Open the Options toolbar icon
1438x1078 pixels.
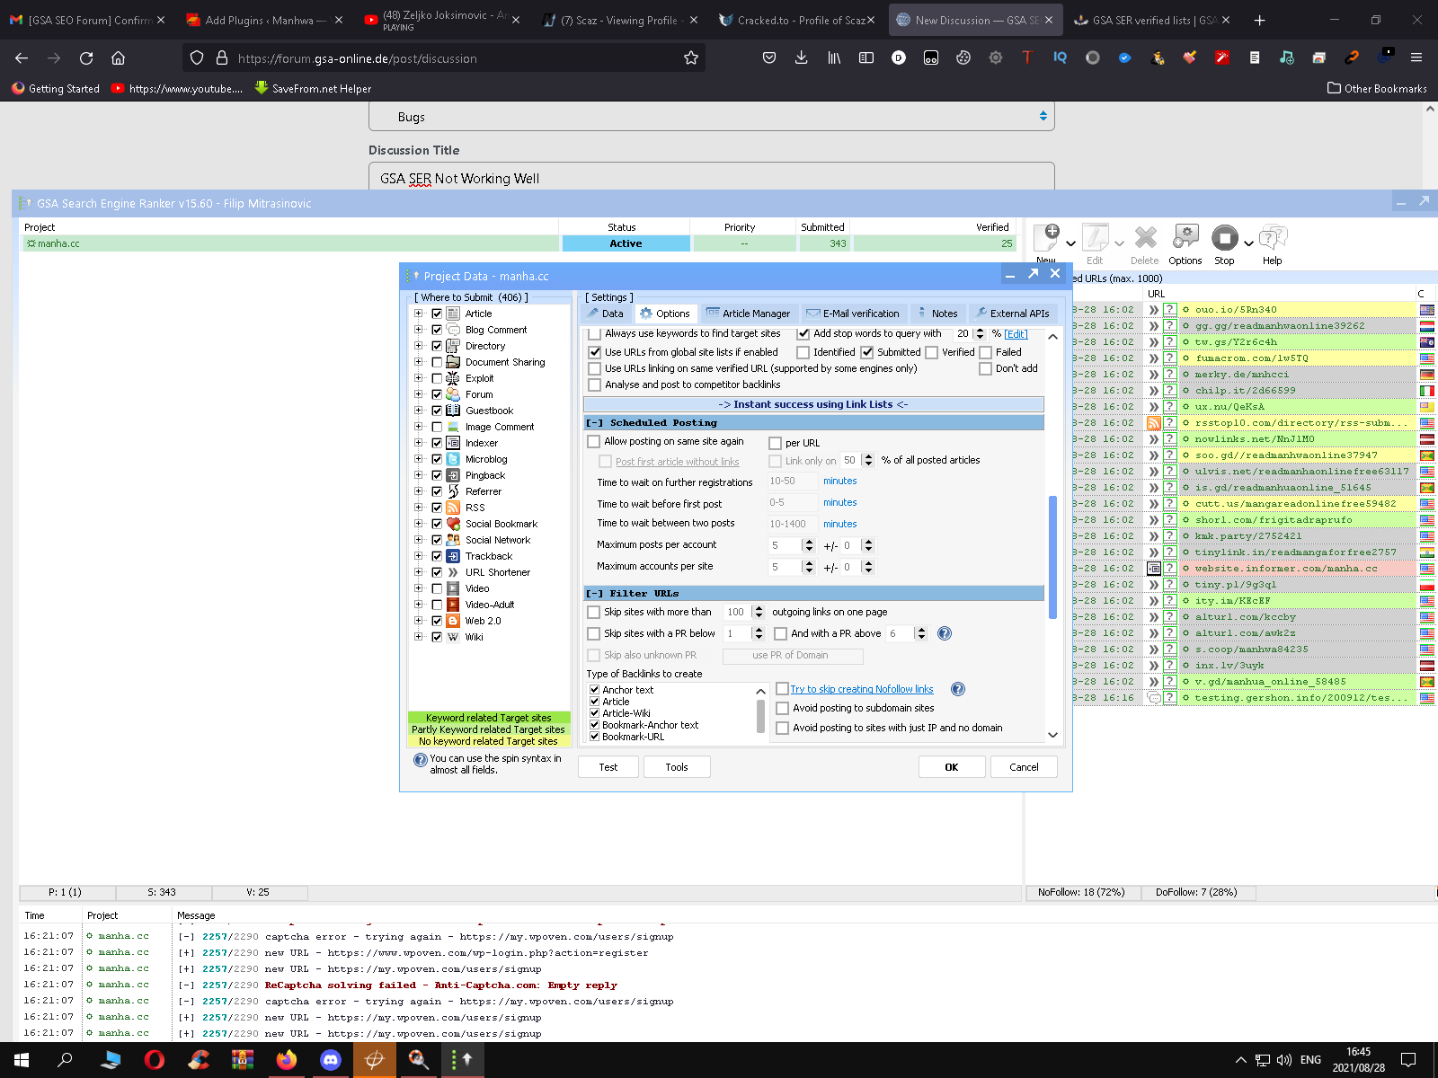1185,238
